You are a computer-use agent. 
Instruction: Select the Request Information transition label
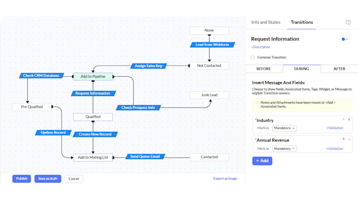pos(93,93)
